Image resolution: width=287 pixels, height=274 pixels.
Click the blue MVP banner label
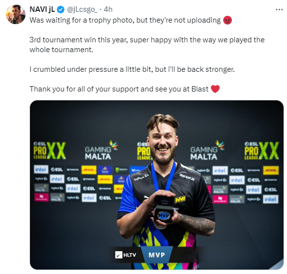point(157,255)
